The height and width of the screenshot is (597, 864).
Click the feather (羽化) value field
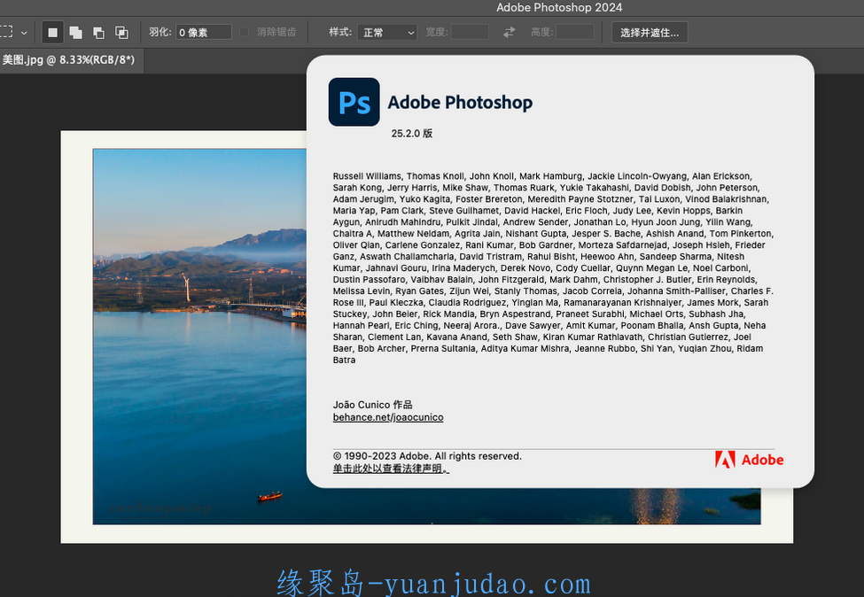pyautogui.click(x=204, y=33)
